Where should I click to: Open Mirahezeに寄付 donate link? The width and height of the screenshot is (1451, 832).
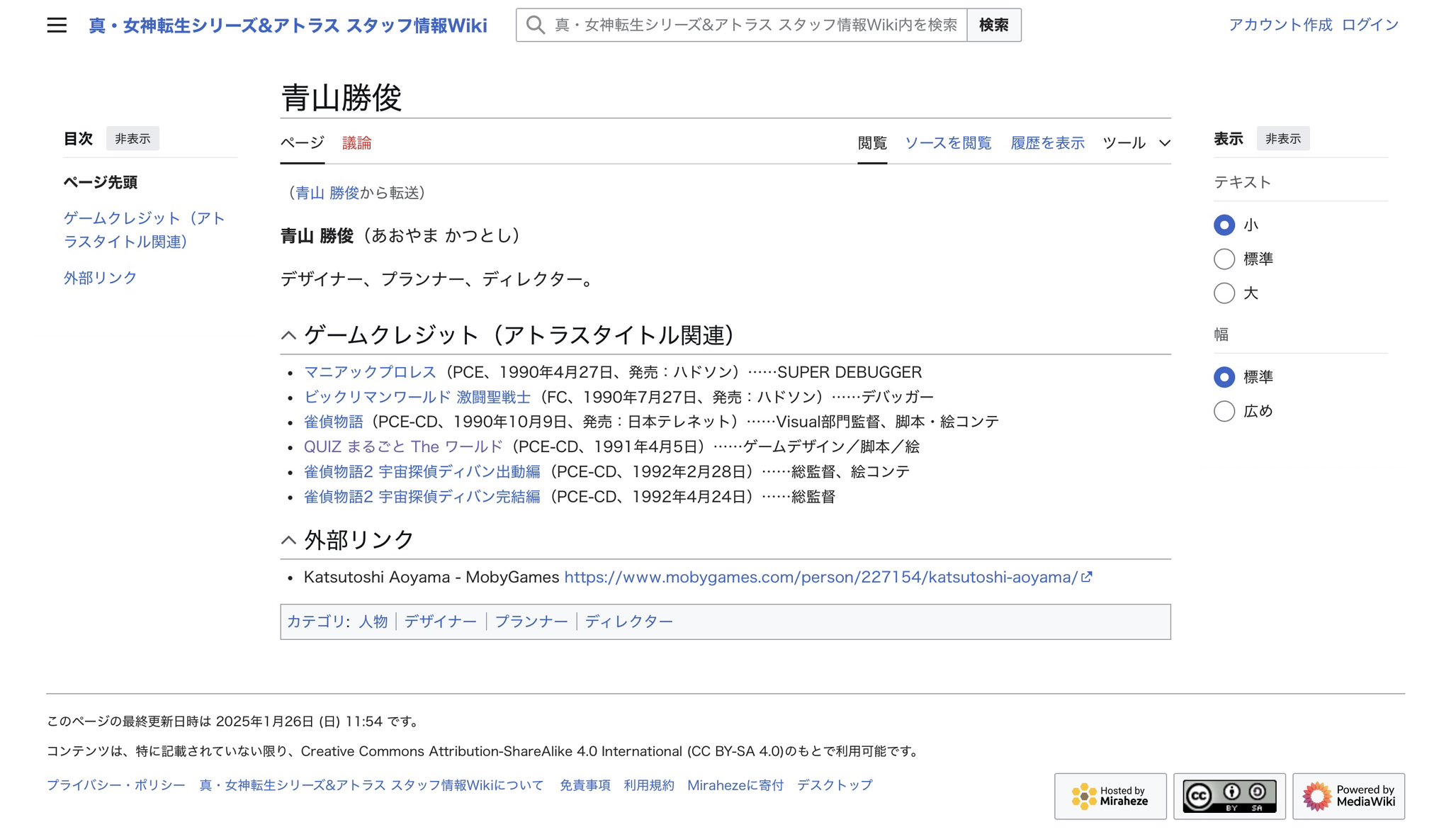coord(735,785)
